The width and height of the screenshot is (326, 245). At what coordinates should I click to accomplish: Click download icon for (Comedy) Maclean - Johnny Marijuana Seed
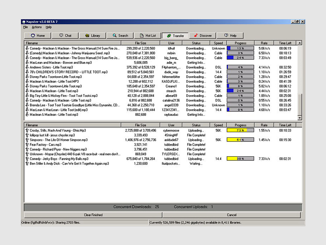click(27, 53)
